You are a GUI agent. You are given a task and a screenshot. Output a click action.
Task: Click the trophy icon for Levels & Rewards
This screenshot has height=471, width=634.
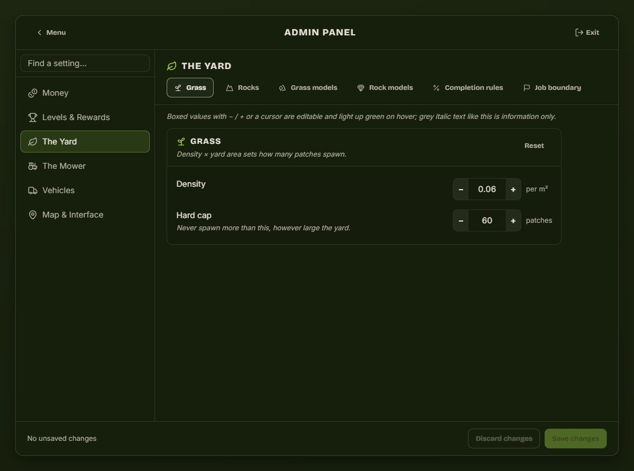[33, 118]
